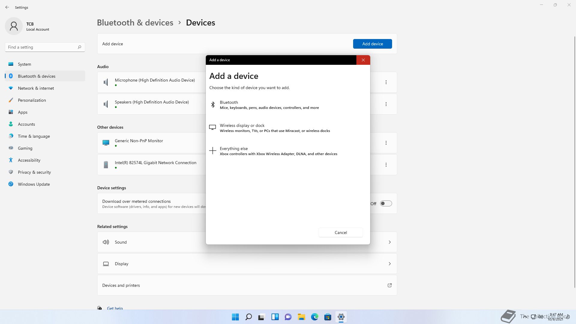Open more options for Generic Non-PnP Monitor
Viewport: 576px width, 324px height.
pyautogui.click(x=386, y=143)
